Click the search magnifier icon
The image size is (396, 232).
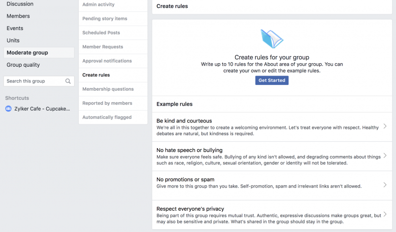[68, 81]
